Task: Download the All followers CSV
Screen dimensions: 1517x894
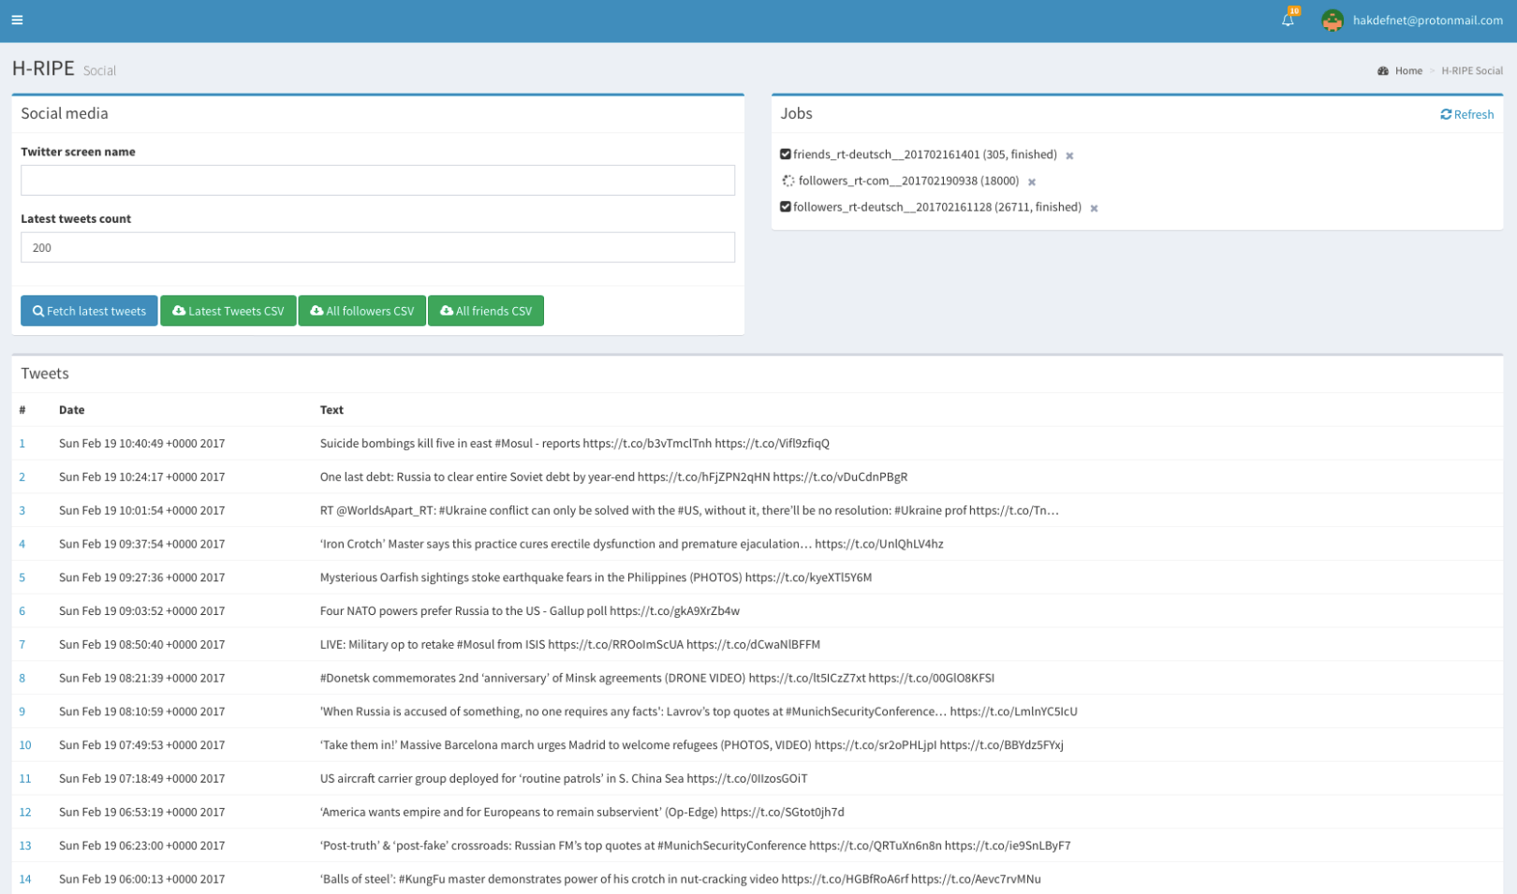Action: tap(361, 311)
